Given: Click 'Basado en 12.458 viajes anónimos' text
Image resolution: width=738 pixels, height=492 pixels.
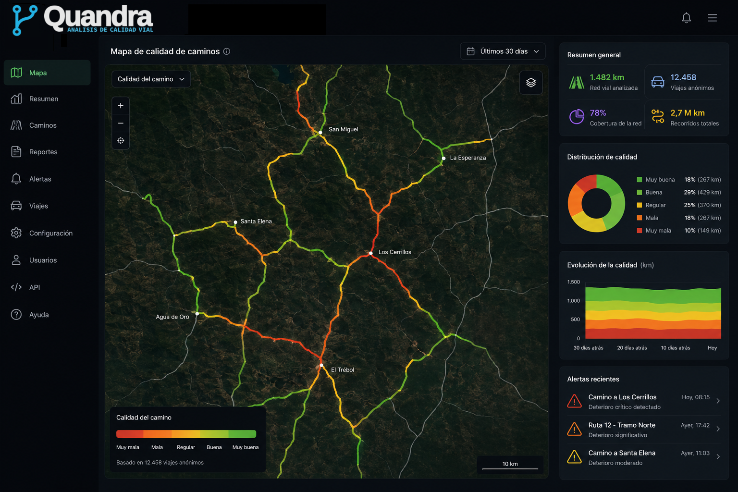Looking at the screenshot, I should (160, 463).
